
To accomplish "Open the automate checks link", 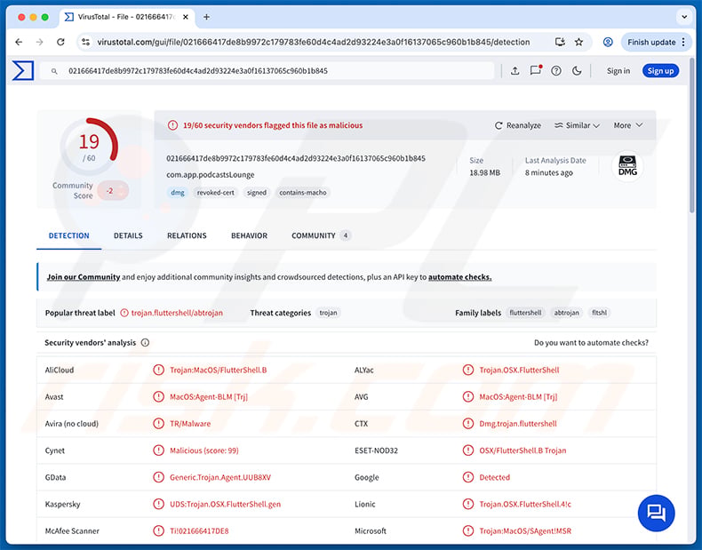I will click(459, 277).
